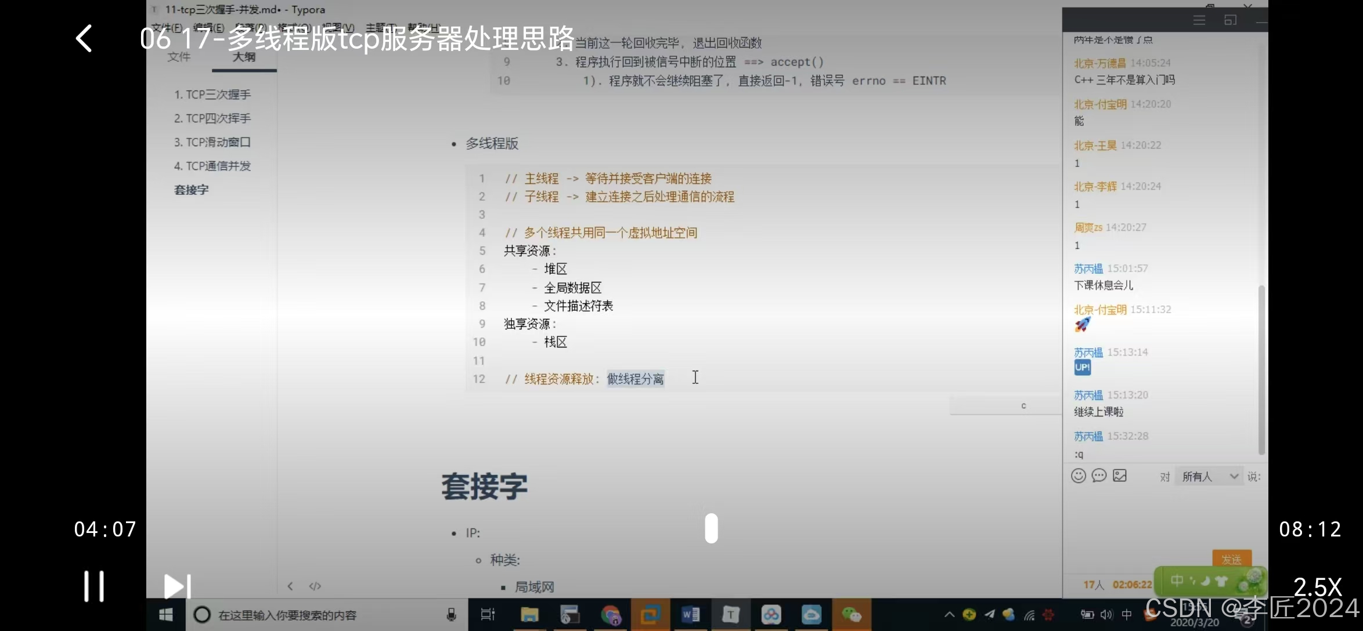Switch to the 文件 sidebar tab
This screenshot has height=631, width=1363.
pos(179,57)
